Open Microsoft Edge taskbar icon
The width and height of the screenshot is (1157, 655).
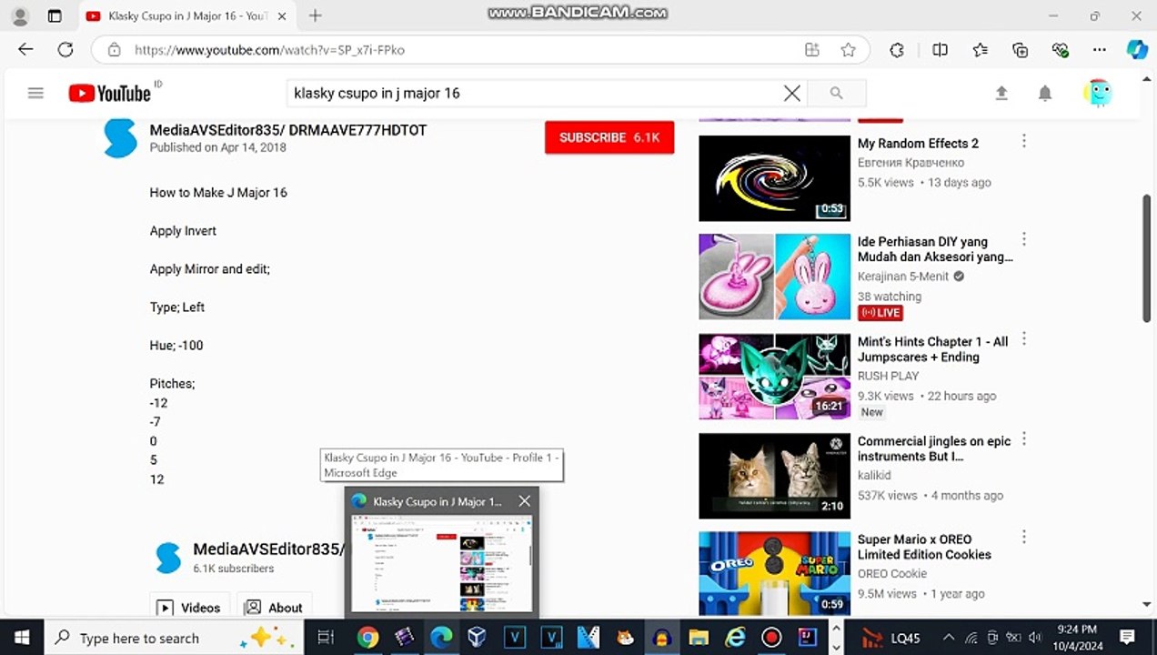441,638
